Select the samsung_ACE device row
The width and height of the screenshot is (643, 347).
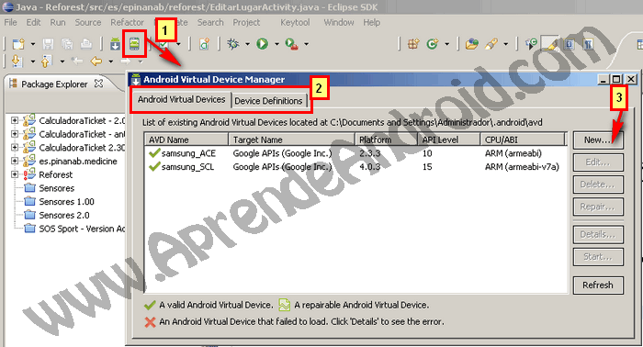tap(355, 153)
